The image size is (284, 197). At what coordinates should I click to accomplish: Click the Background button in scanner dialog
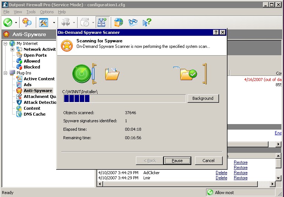pos(203,98)
